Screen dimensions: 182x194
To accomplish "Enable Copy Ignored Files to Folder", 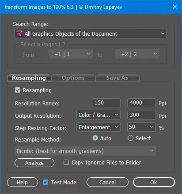I will 66,162.
